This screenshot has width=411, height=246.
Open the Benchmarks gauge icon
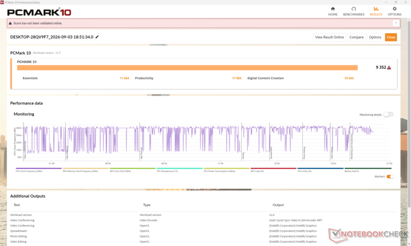tap(354, 9)
